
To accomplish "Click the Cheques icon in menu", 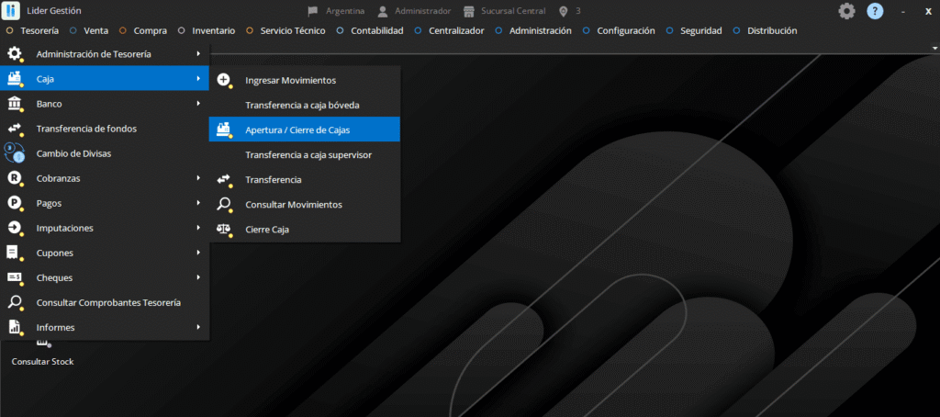I will pyautogui.click(x=15, y=277).
